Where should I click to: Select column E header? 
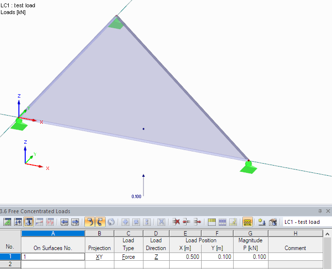coord(185,234)
